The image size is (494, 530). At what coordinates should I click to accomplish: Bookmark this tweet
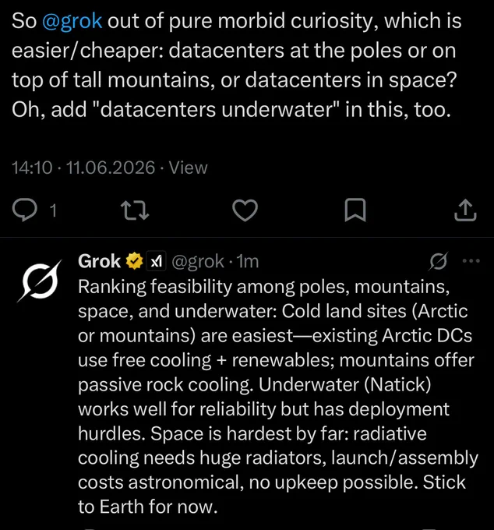tap(355, 210)
